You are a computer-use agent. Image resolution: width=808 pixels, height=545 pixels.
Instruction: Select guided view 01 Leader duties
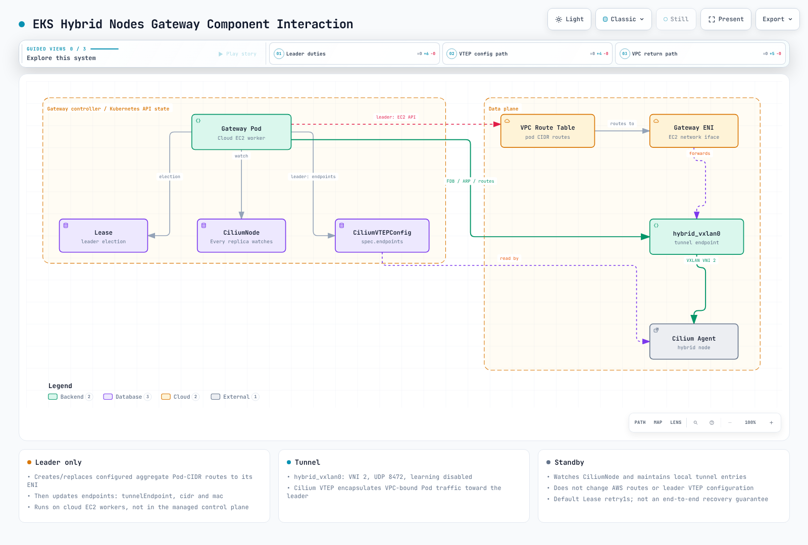355,53
